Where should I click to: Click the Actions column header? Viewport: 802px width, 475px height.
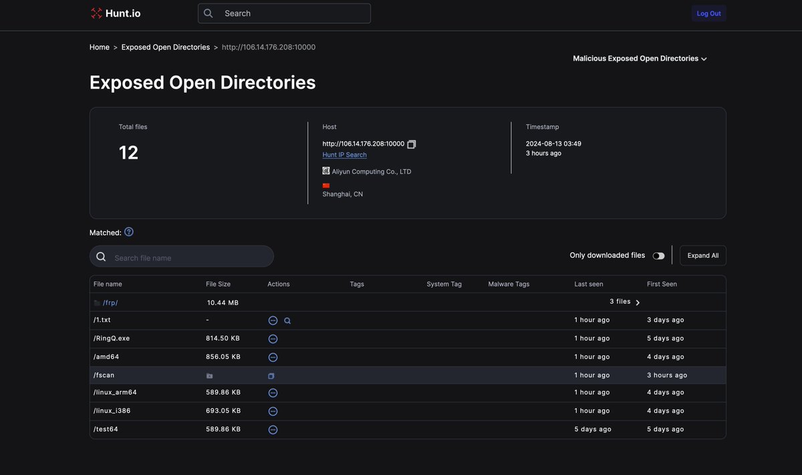[x=279, y=284]
